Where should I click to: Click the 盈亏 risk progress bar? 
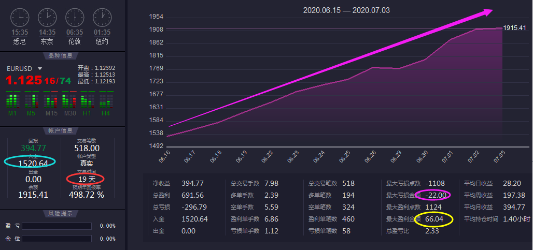tap(57, 226)
